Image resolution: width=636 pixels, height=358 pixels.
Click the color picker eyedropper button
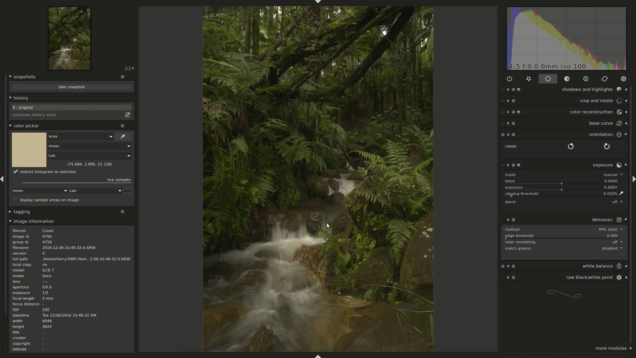(x=123, y=137)
